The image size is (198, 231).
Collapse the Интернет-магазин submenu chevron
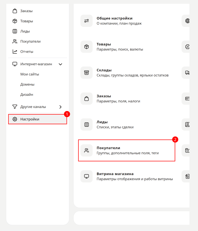pos(60,64)
